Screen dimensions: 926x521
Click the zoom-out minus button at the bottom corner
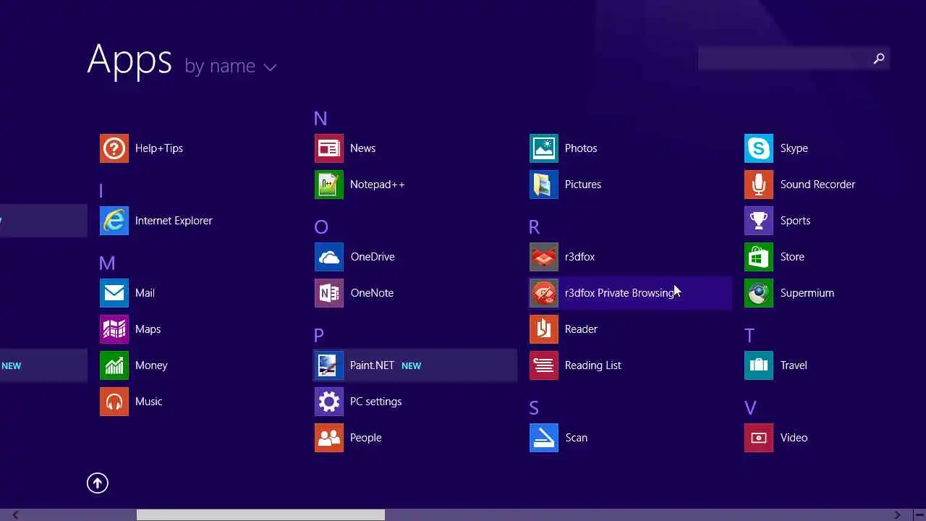tap(919, 515)
